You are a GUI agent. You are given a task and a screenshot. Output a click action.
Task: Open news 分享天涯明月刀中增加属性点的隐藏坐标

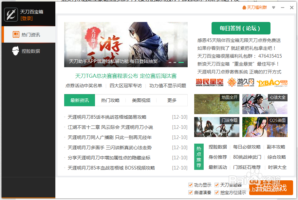point(109,158)
